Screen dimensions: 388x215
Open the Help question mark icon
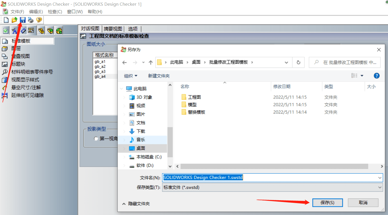click(x=39, y=20)
